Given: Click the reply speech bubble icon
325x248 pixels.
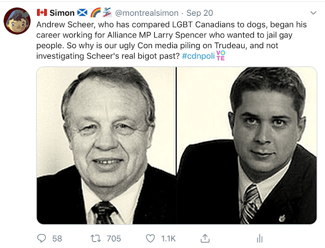Looking at the screenshot, I should pos(43,238).
